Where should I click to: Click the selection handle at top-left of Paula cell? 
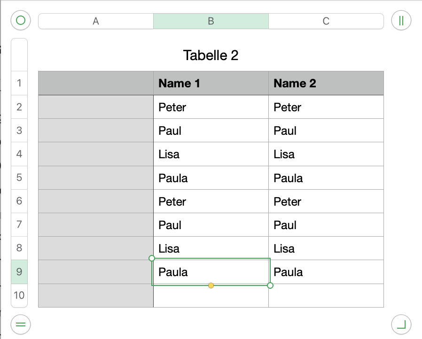152,258
